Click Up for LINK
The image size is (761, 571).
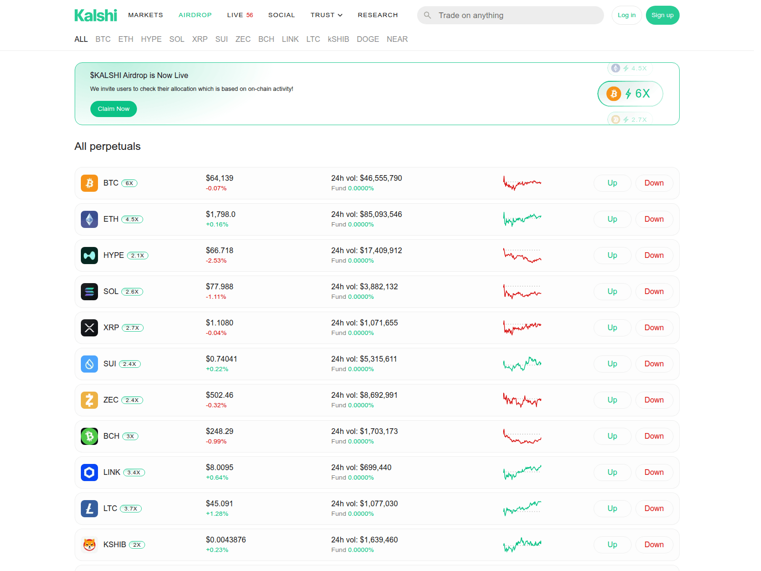[x=613, y=473]
